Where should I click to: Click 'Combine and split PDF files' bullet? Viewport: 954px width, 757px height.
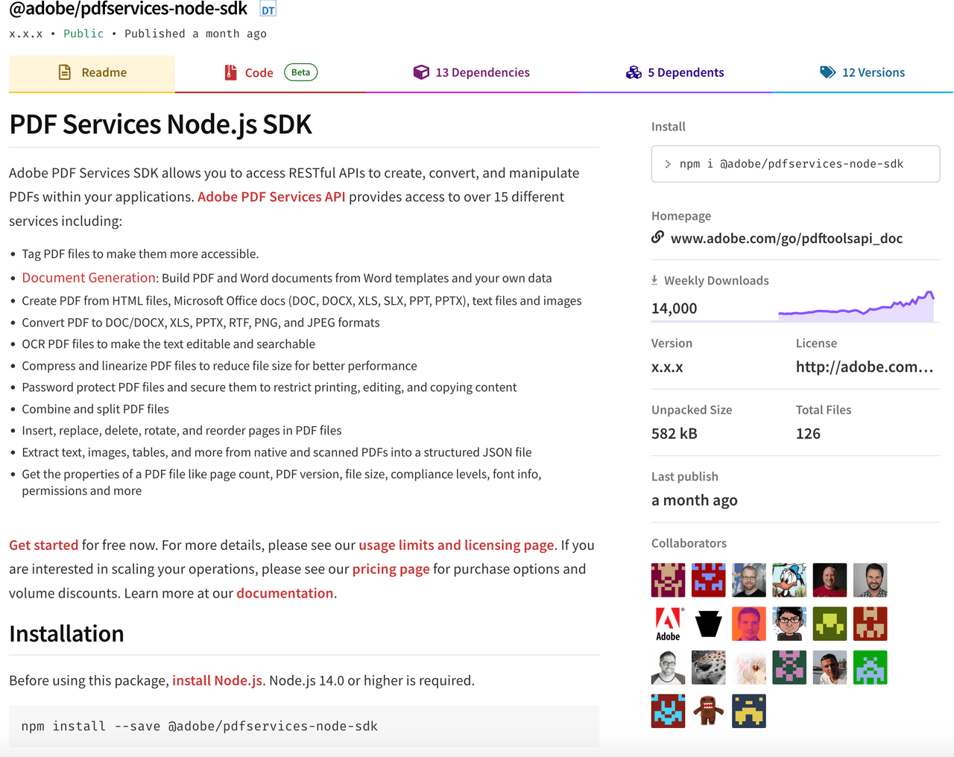tap(95, 409)
